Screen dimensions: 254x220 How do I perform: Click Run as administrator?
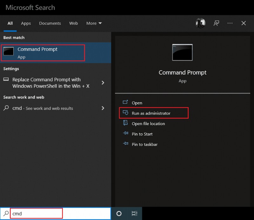tap(151, 113)
